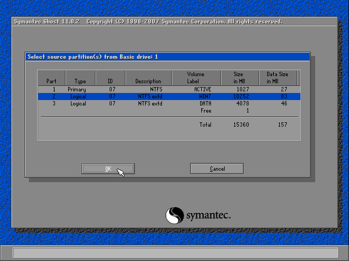Click the empty status bar at bottom
349x261 pixels.
174,253
